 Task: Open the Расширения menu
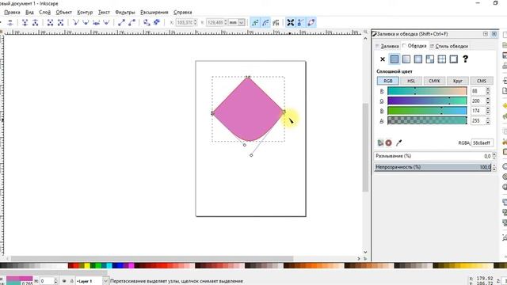[x=154, y=13]
